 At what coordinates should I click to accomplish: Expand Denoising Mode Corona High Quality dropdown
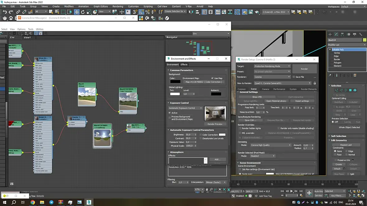[x=271, y=145]
